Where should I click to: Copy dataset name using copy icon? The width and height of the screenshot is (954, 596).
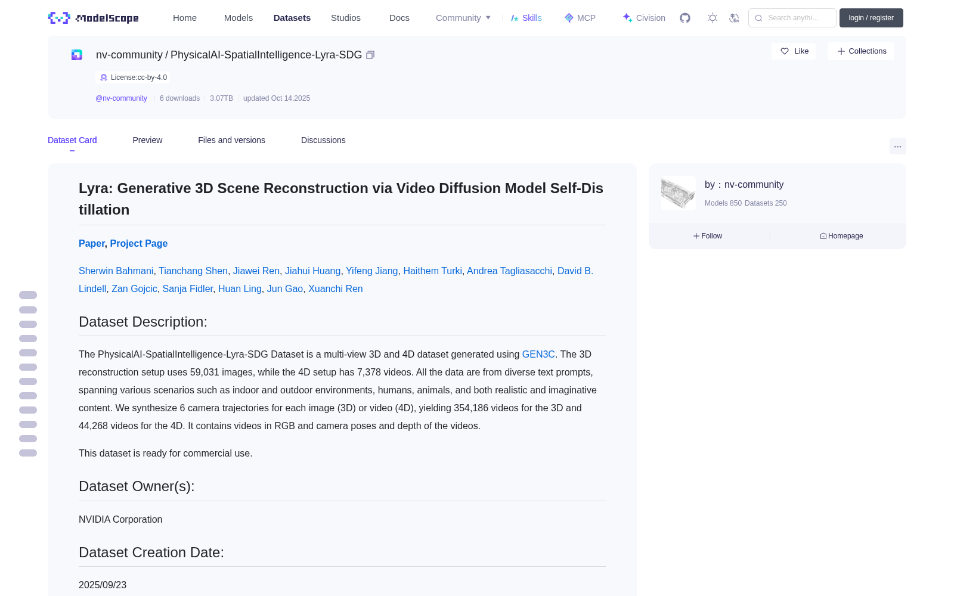coord(370,55)
